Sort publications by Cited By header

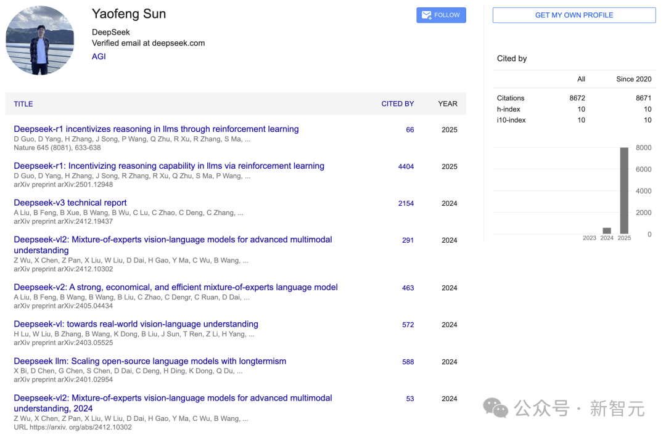(397, 104)
